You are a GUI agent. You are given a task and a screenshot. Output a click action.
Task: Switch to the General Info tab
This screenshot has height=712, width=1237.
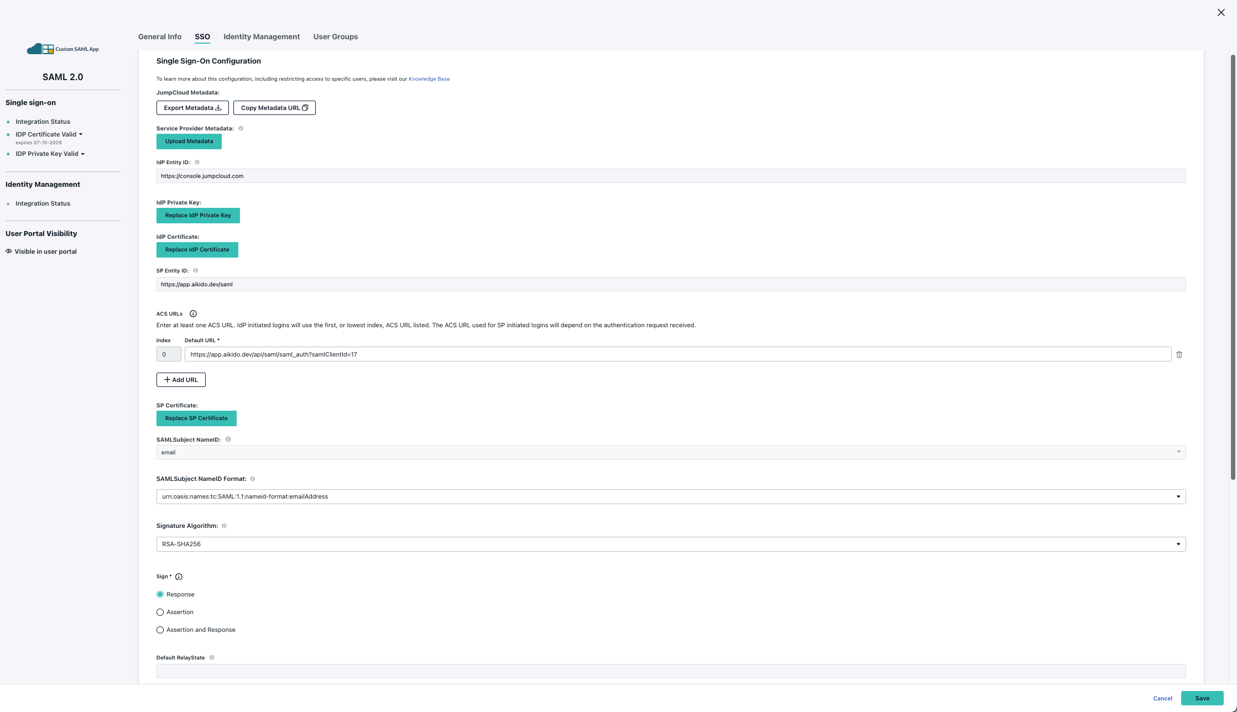pos(160,36)
